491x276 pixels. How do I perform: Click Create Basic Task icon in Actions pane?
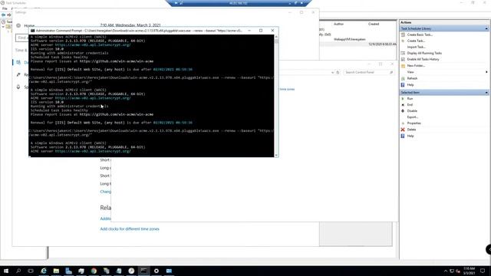403,34
